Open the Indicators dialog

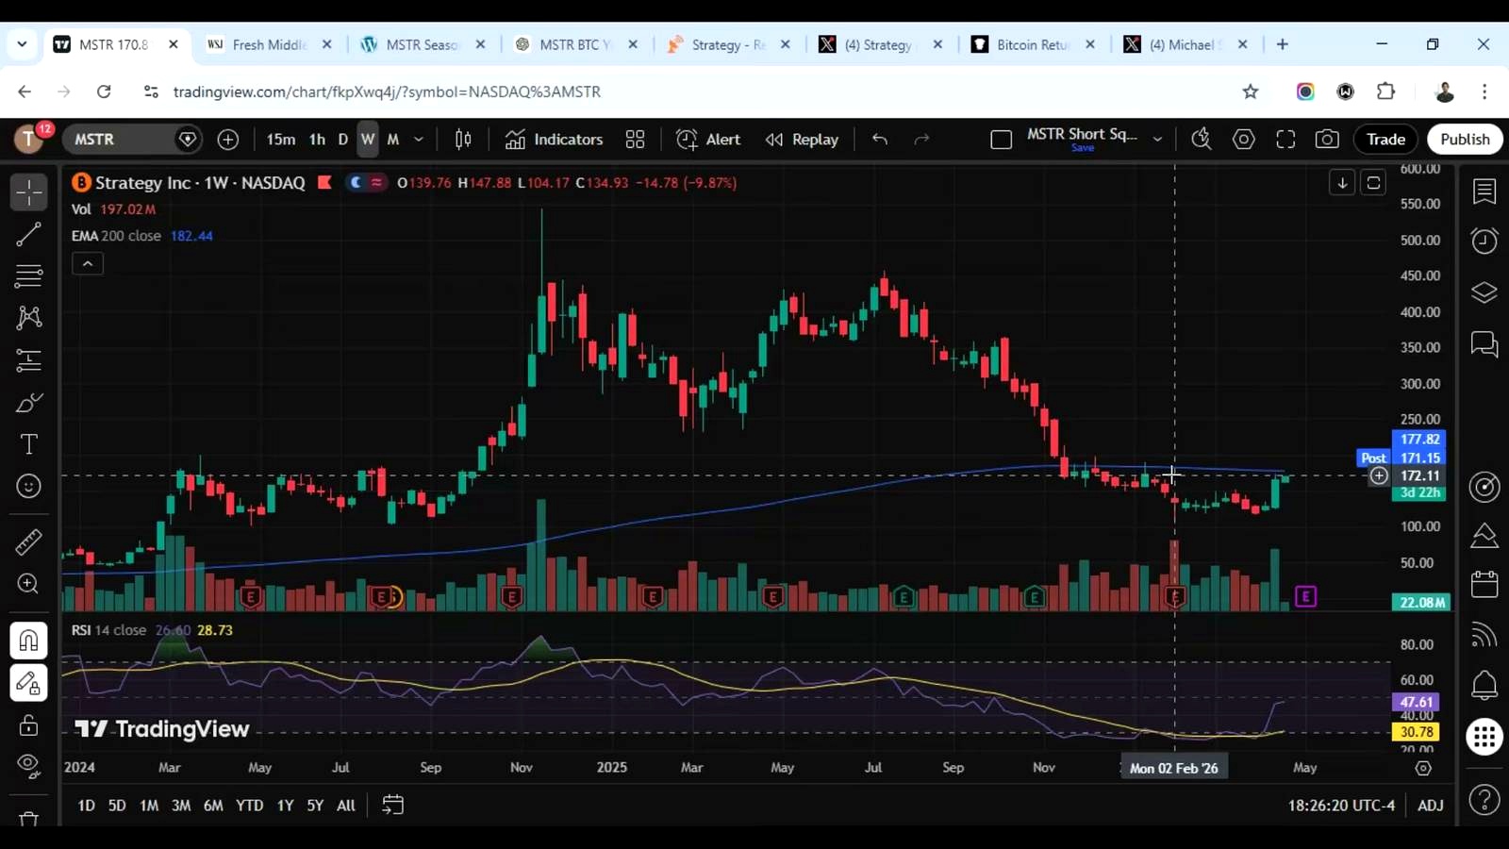tap(555, 140)
